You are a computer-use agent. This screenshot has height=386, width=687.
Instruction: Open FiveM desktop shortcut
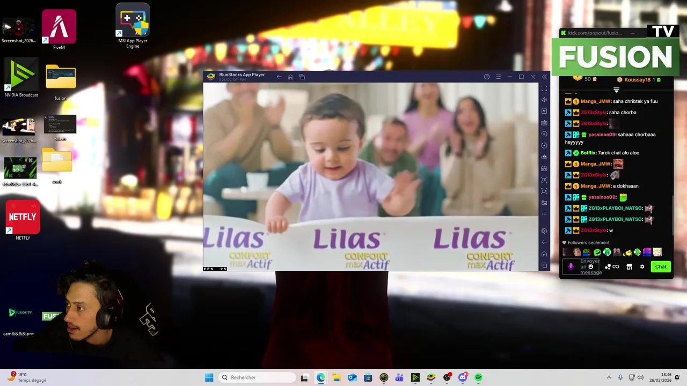(59, 30)
